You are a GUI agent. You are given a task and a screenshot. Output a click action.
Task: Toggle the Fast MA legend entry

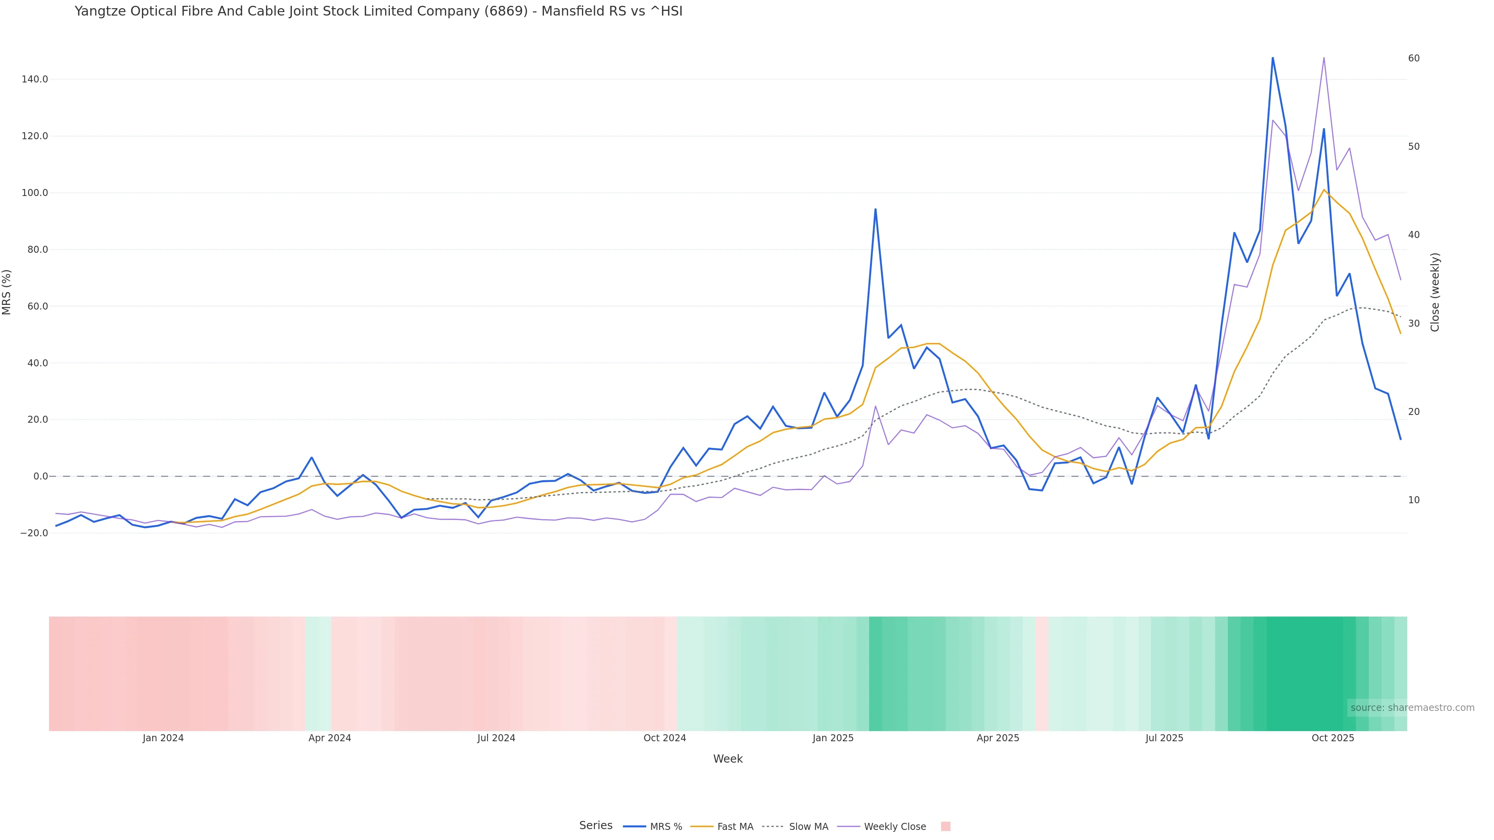(x=735, y=827)
